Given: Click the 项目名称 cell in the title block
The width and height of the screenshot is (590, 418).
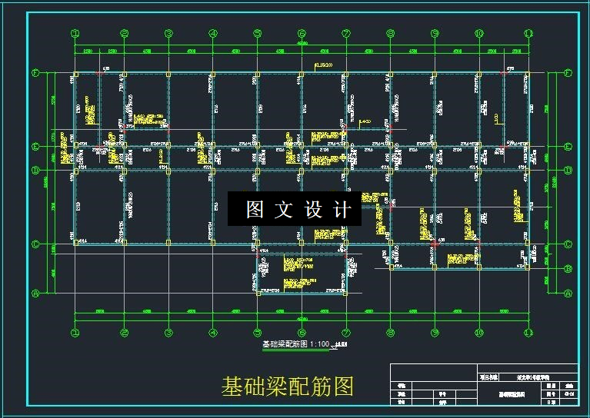Looking at the screenshot, I should click(x=488, y=377).
